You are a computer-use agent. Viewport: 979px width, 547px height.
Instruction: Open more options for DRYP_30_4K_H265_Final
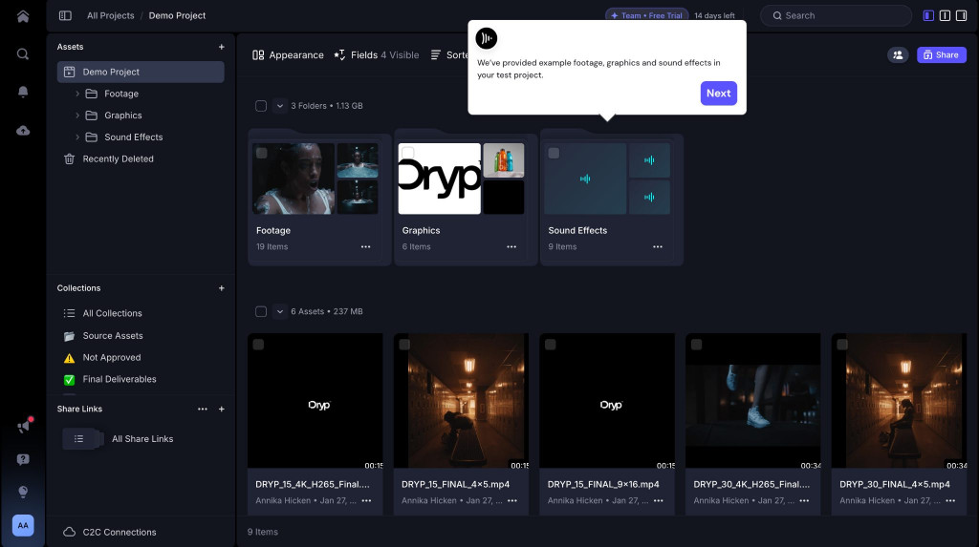[x=804, y=501]
